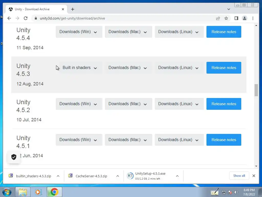Open Release notes for Unity 4.5.3
Viewport: 262px width, 197px height.
[224, 68]
